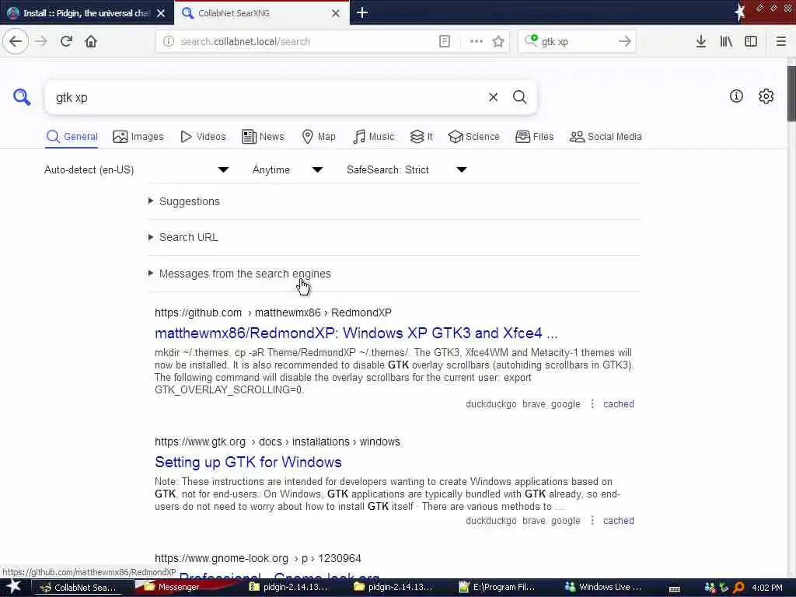Screen dimensions: 796x597
Task: Open cached version of RedmondXP result
Action: coord(618,404)
